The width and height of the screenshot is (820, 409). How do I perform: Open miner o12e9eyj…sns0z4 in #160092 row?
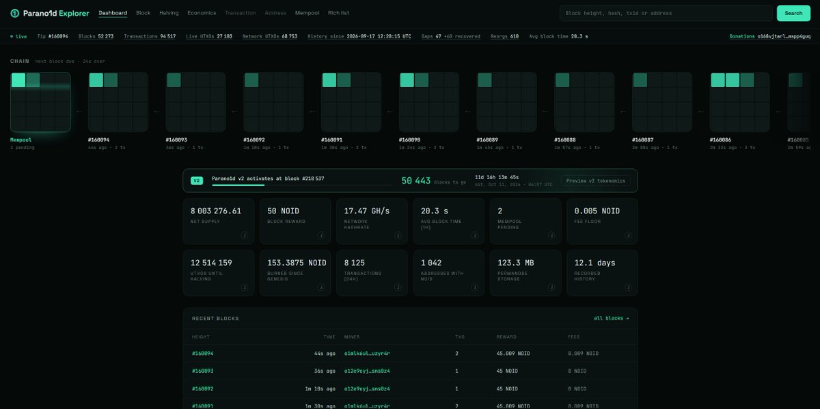(x=367, y=388)
